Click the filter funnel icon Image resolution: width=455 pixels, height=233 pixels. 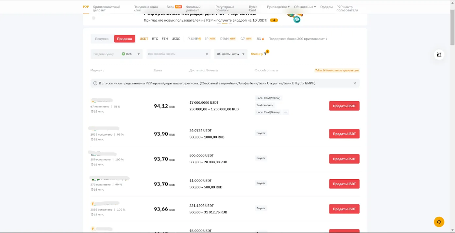pos(265,54)
